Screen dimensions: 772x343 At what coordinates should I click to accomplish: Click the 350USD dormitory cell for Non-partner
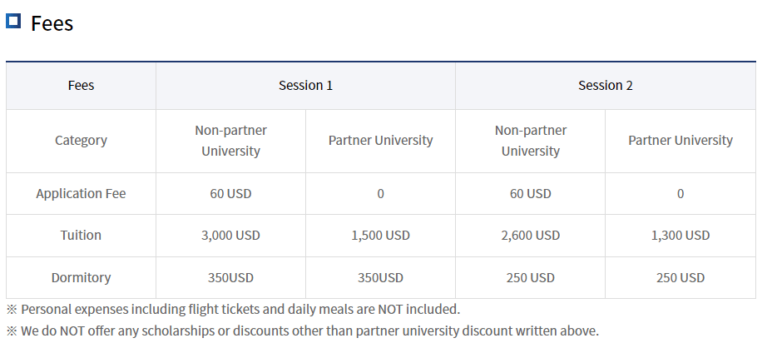click(230, 277)
